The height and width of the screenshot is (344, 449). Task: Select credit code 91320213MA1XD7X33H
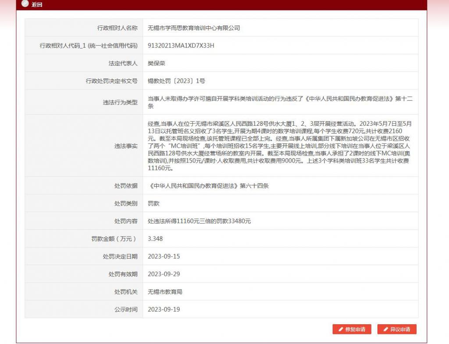181,46
